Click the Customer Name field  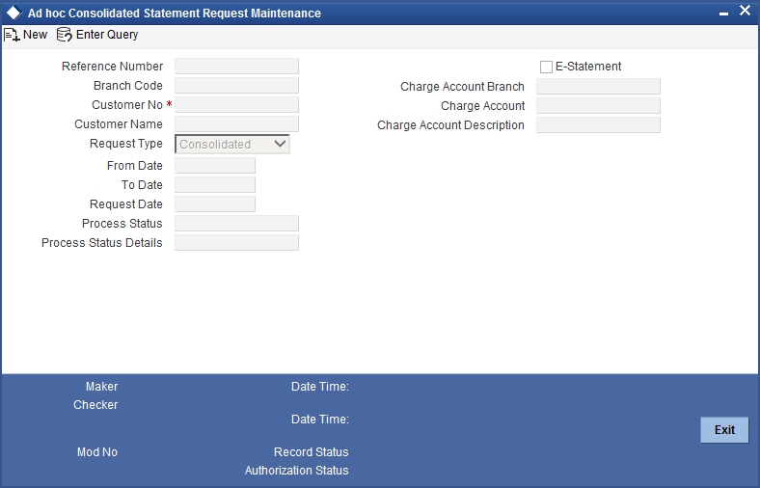(236, 124)
